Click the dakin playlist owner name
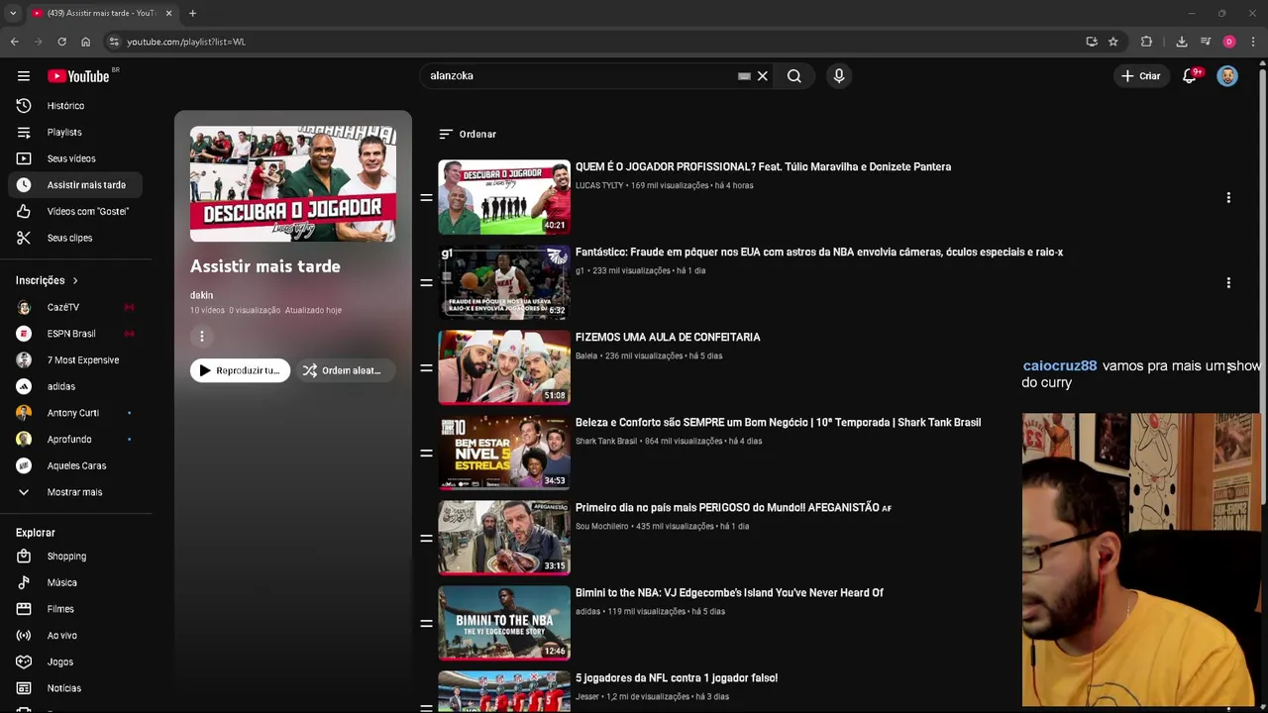1268x713 pixels. tap(201, 295)
